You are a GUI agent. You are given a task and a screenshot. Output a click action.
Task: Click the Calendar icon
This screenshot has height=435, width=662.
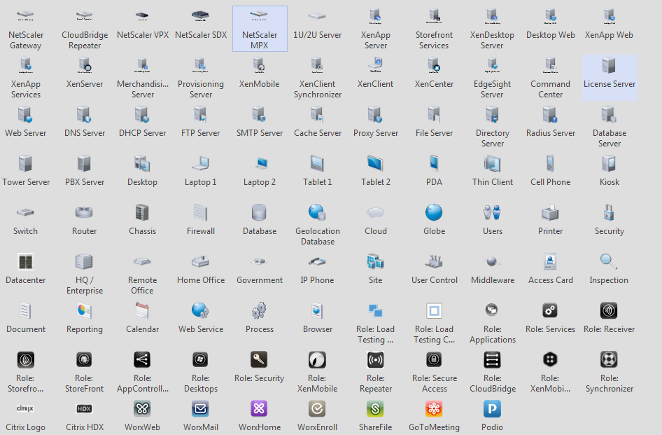click(142, 310)
